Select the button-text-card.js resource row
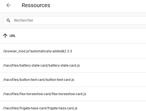 (73, 80)
